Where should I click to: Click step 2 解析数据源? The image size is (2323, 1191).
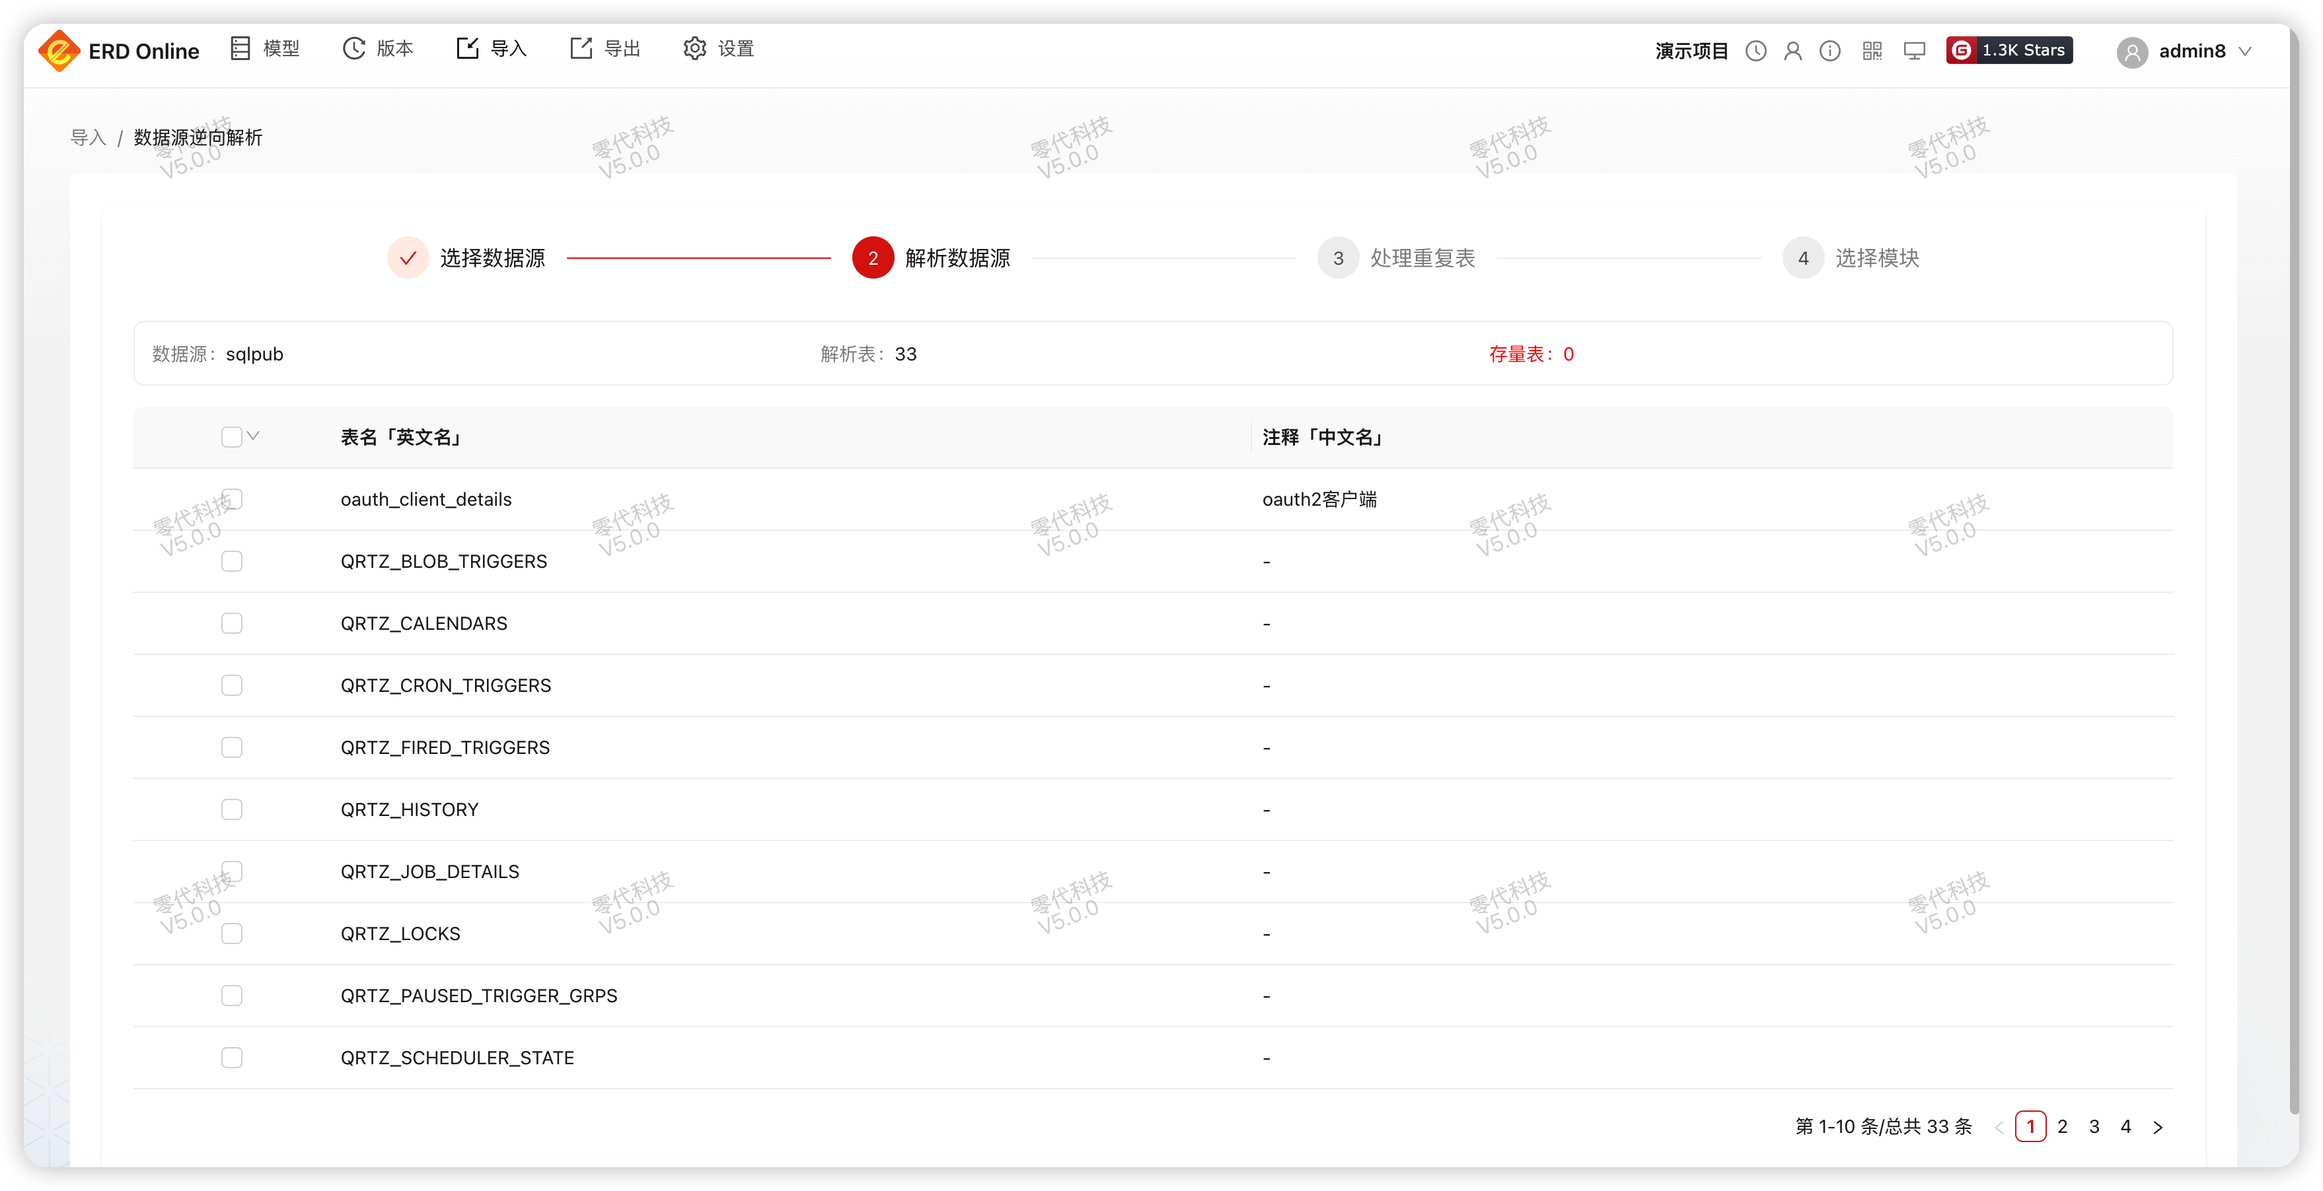point(931,259)
